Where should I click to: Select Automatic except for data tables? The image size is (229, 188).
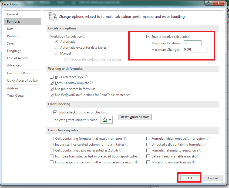[x=56, y=47]
